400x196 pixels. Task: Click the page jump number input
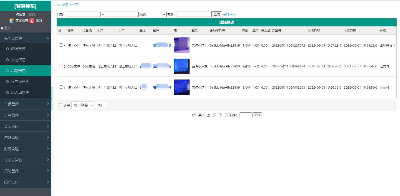coord(246,115)
